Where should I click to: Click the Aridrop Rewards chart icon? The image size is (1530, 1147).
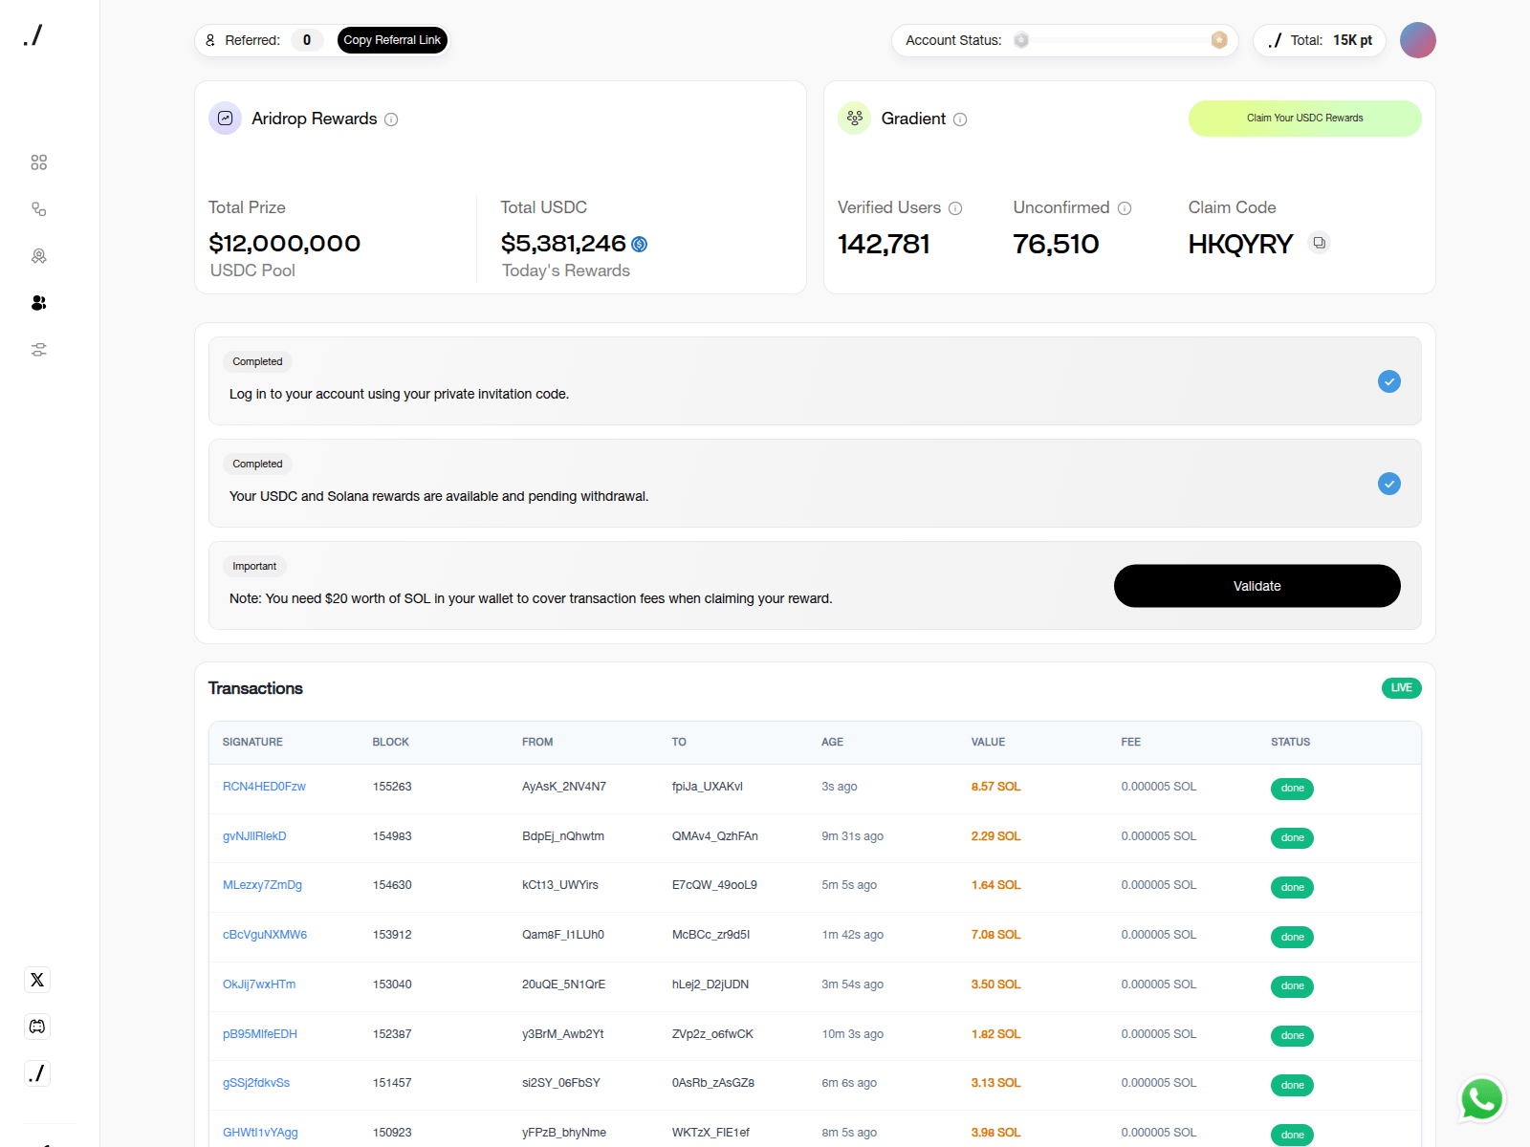(x=225, y=119)
